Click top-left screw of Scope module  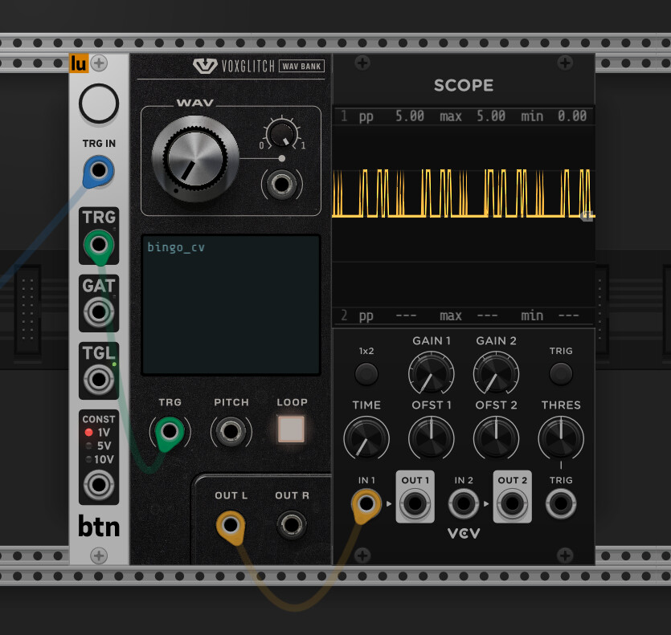pos(362,63)
